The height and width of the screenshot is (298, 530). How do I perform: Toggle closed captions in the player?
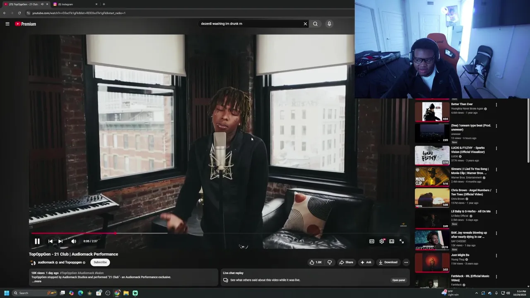[x=372, y=241]
